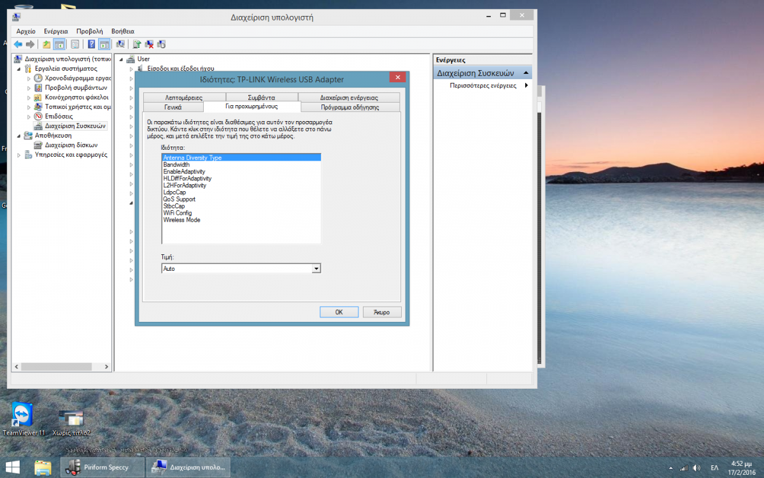Select the WiFi Config property

click(x=241, y=213)
